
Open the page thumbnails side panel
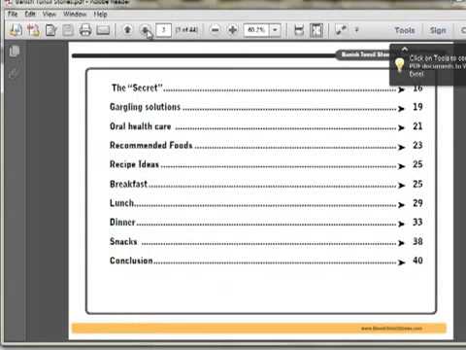(15, 52)
